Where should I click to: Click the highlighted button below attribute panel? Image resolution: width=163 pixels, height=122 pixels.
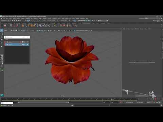[142, 96]
